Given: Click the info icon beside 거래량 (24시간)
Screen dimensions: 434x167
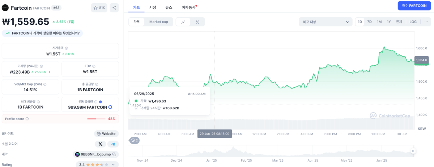Looking at the screenshot, I should (x=42, y=66).
